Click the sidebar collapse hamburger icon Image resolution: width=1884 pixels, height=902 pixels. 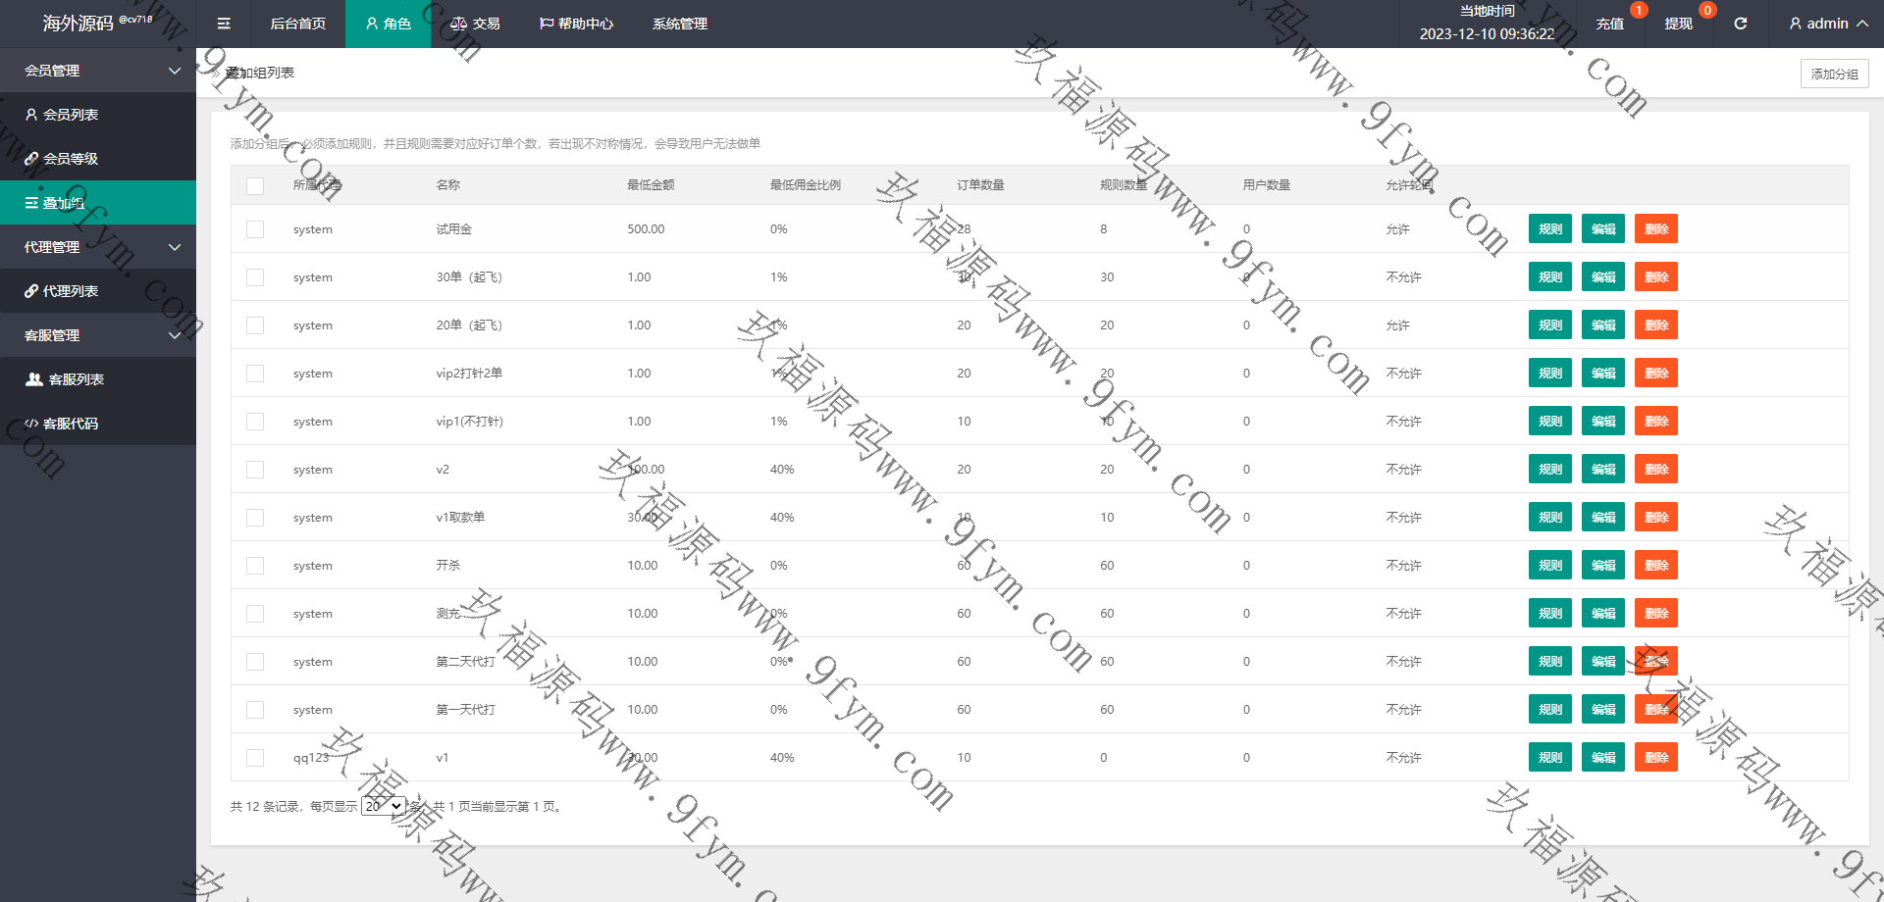pos(224,24)
